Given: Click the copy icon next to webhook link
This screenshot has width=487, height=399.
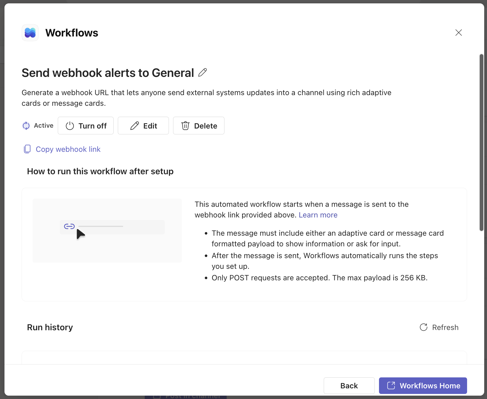Looking at the screenshot, I should [27, 149].
